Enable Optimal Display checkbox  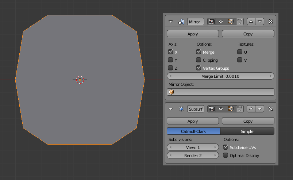coord(225,156)
